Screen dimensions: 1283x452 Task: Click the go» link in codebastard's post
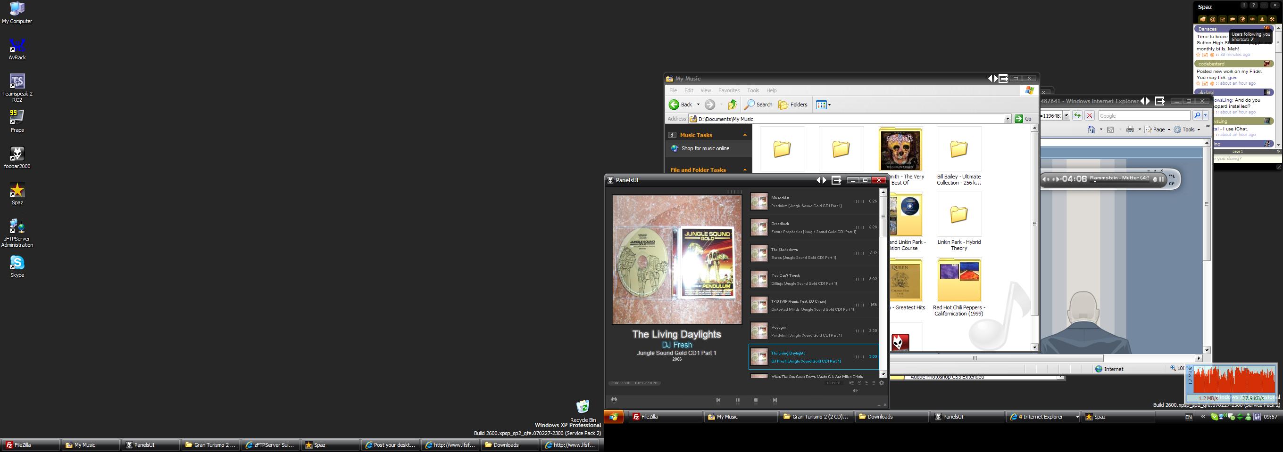1232,78
